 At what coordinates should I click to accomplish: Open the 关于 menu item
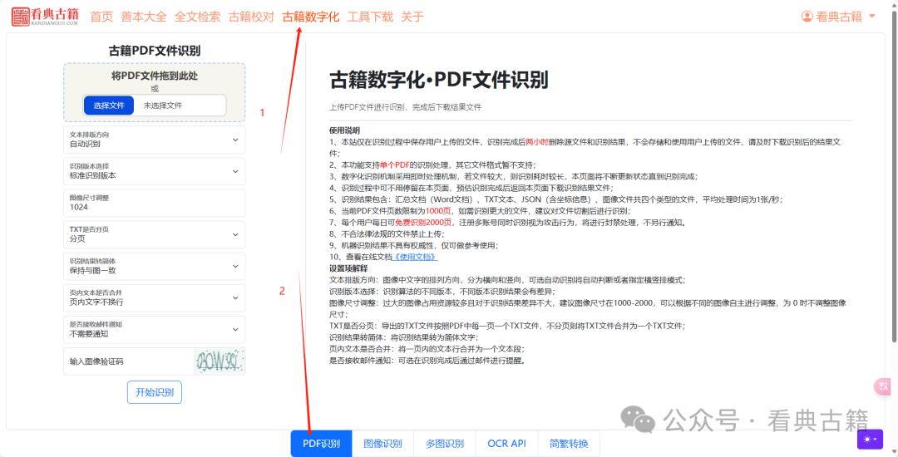412,17
